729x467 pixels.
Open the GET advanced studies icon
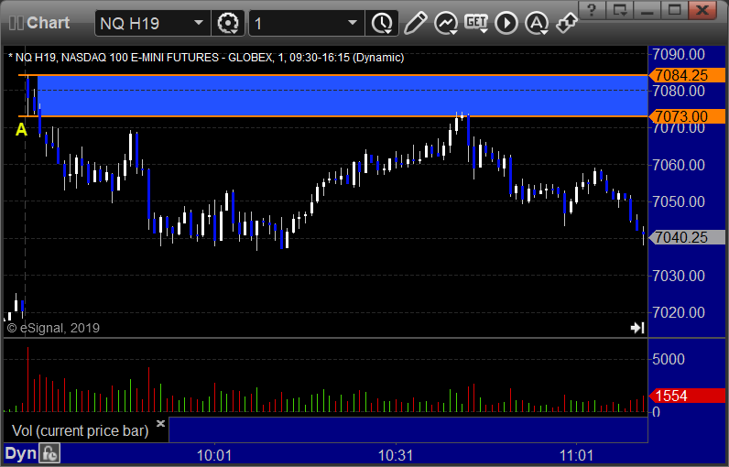pos(476,23)
